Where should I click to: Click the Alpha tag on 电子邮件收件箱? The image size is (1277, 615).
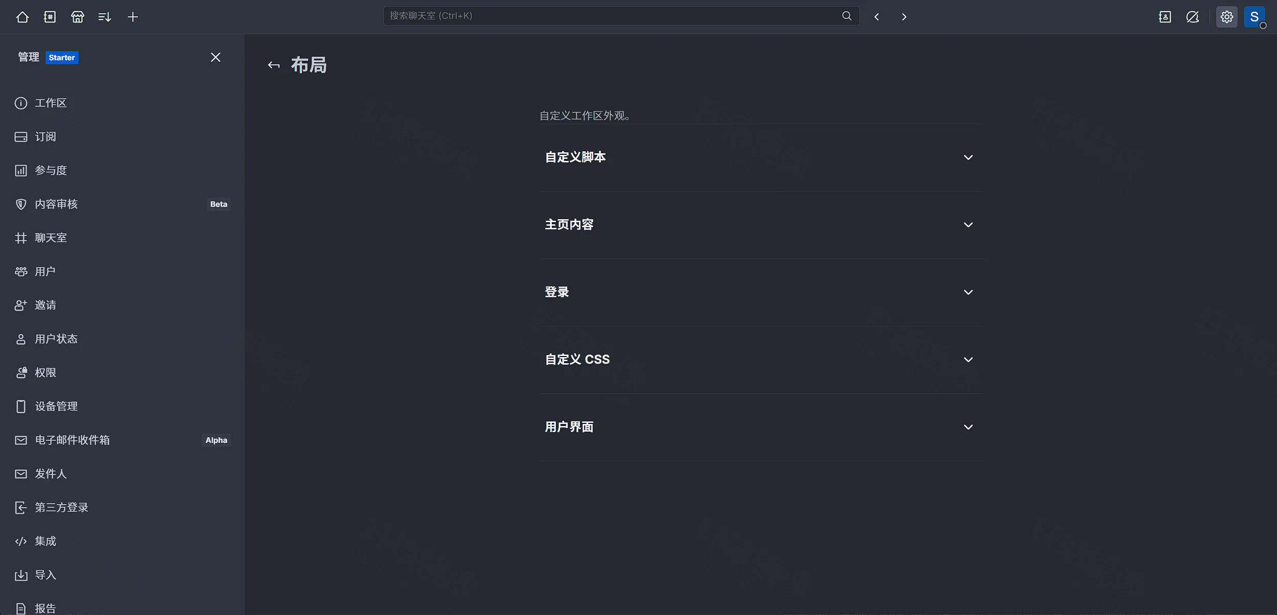216,440
